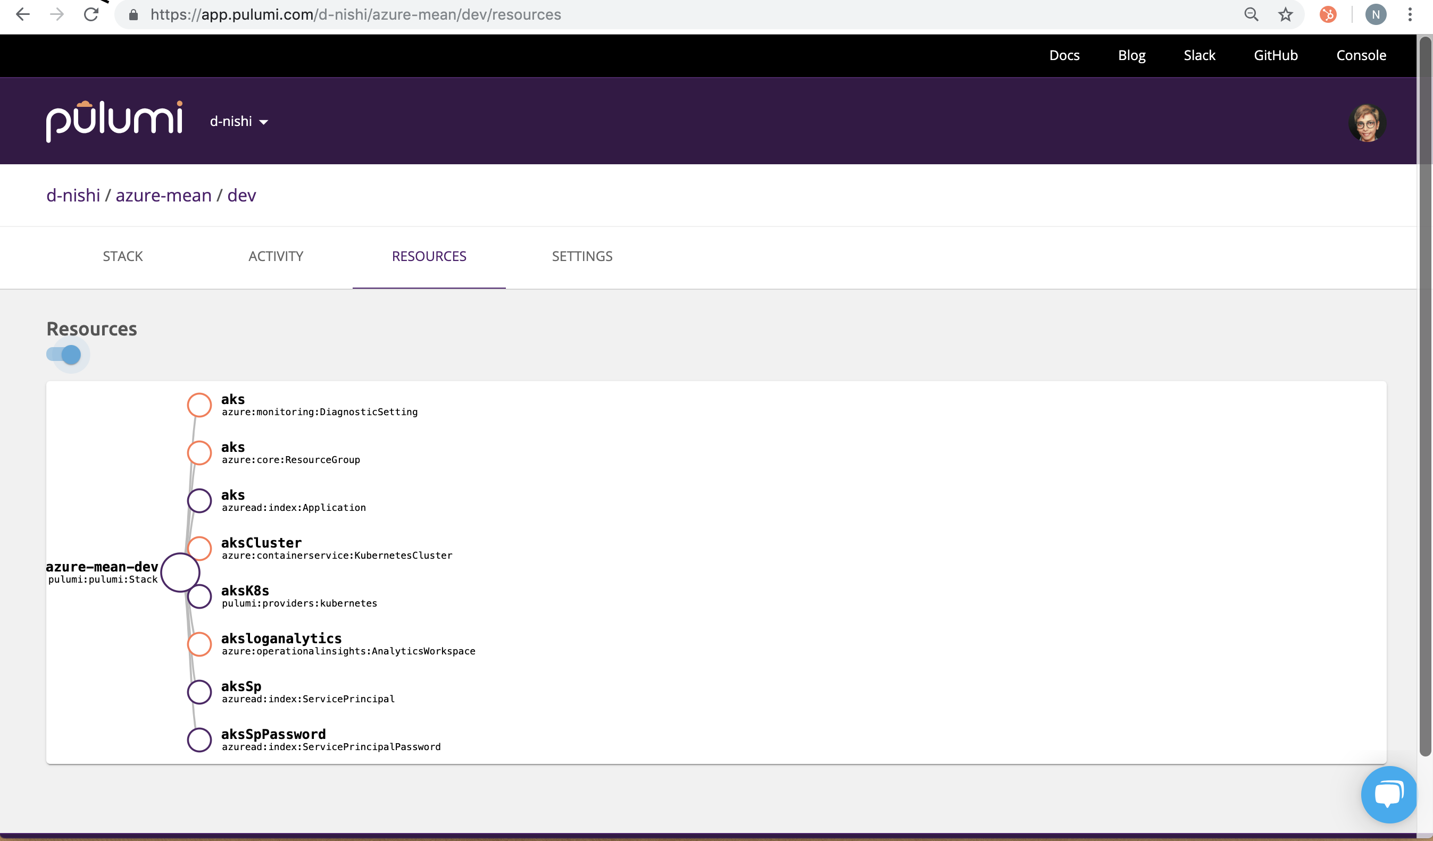Bookmark page with the star icon
1433x841 pixels.
[x=1285, y=14]
